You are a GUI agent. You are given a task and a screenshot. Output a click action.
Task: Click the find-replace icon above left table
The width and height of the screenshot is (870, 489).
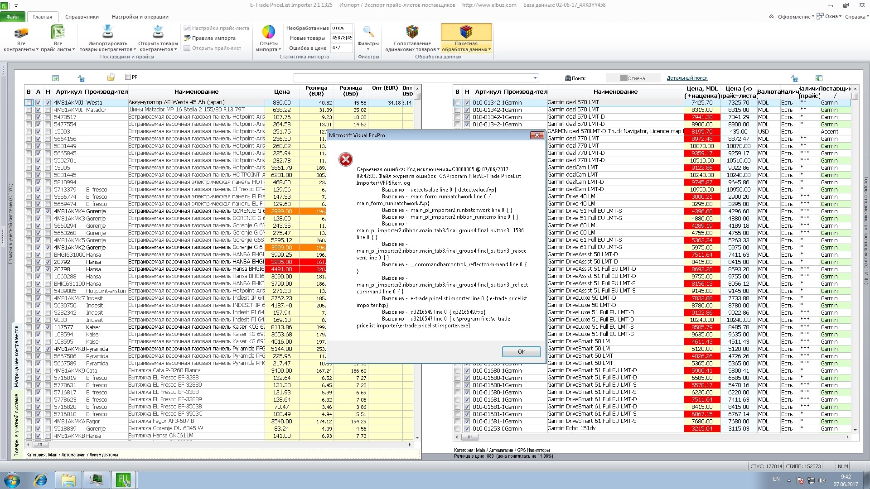click(82, 78)
